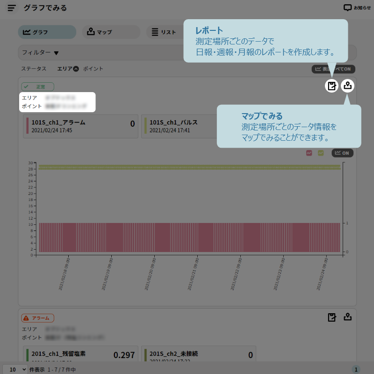Click the 2021/02/24 17:45 timestamp

52,130
